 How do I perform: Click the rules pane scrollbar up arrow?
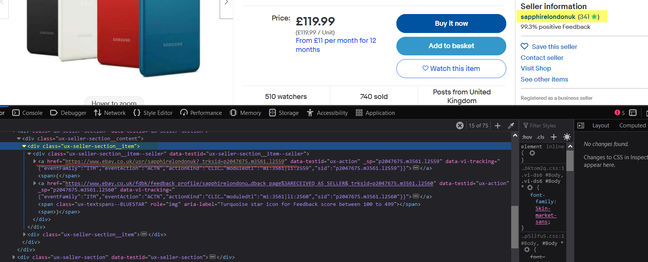(570, 146)
